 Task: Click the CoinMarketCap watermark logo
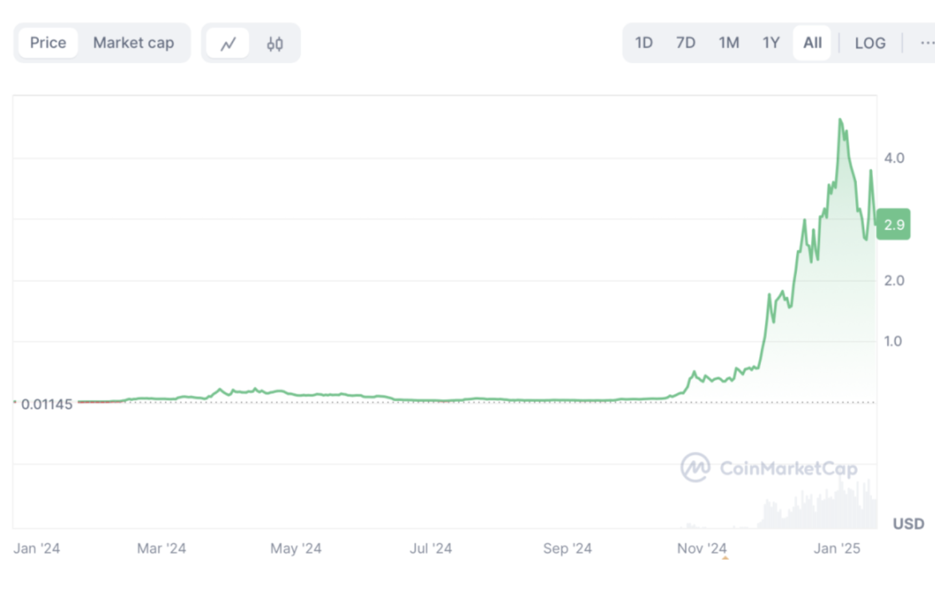[x=769, y=467]
